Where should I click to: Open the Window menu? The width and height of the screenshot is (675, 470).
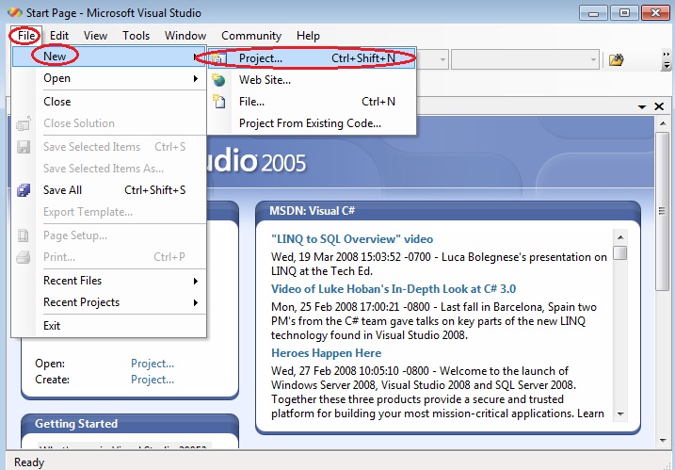tap(185, 36)
